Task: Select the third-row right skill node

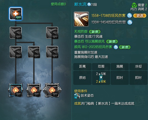Action: [52, 52]
